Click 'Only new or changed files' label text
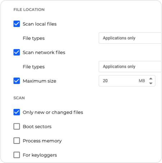 click(53, 113)
